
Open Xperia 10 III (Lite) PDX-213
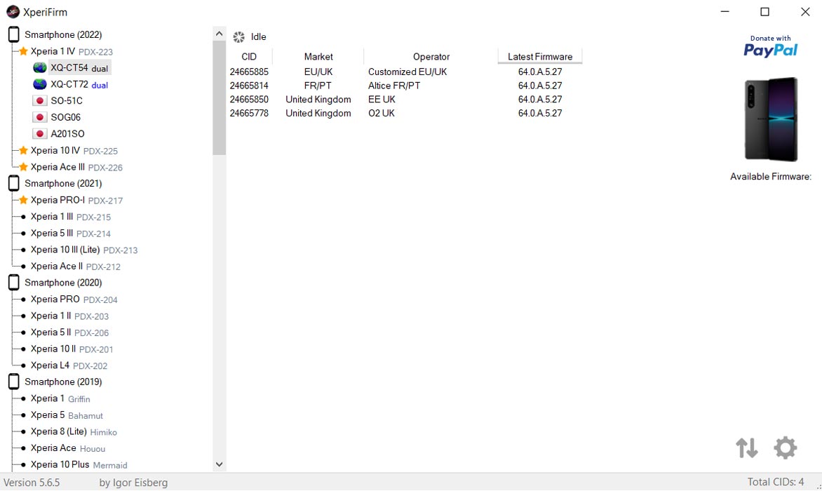click(84, 250)
